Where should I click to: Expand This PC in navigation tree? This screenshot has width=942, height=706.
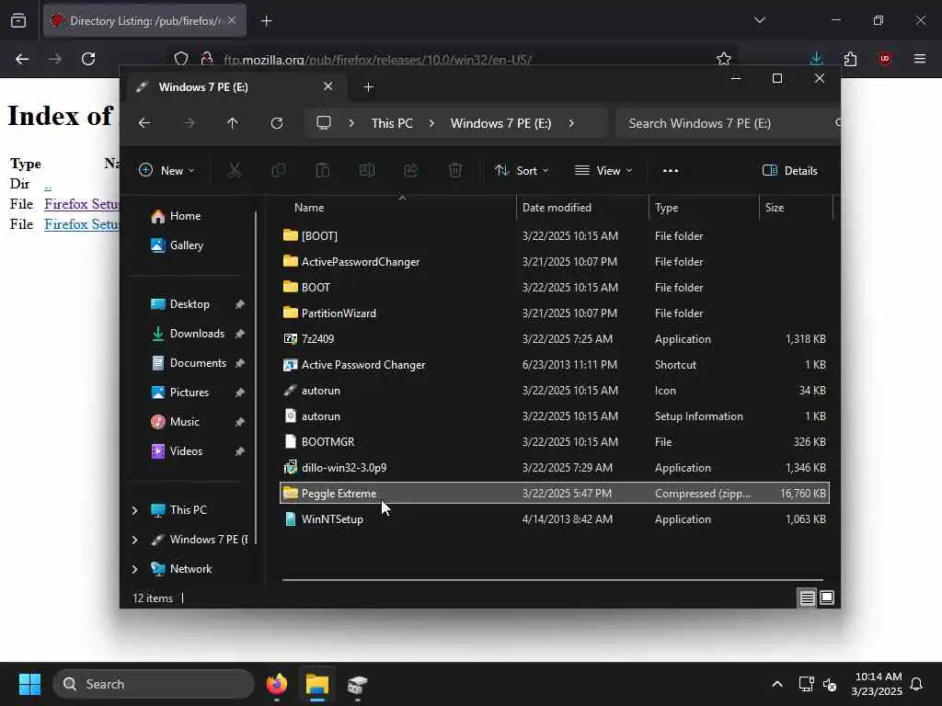tap(134, 509)
